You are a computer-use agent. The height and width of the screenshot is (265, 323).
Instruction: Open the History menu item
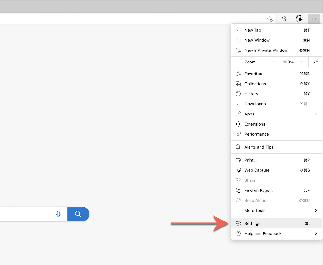251,94
